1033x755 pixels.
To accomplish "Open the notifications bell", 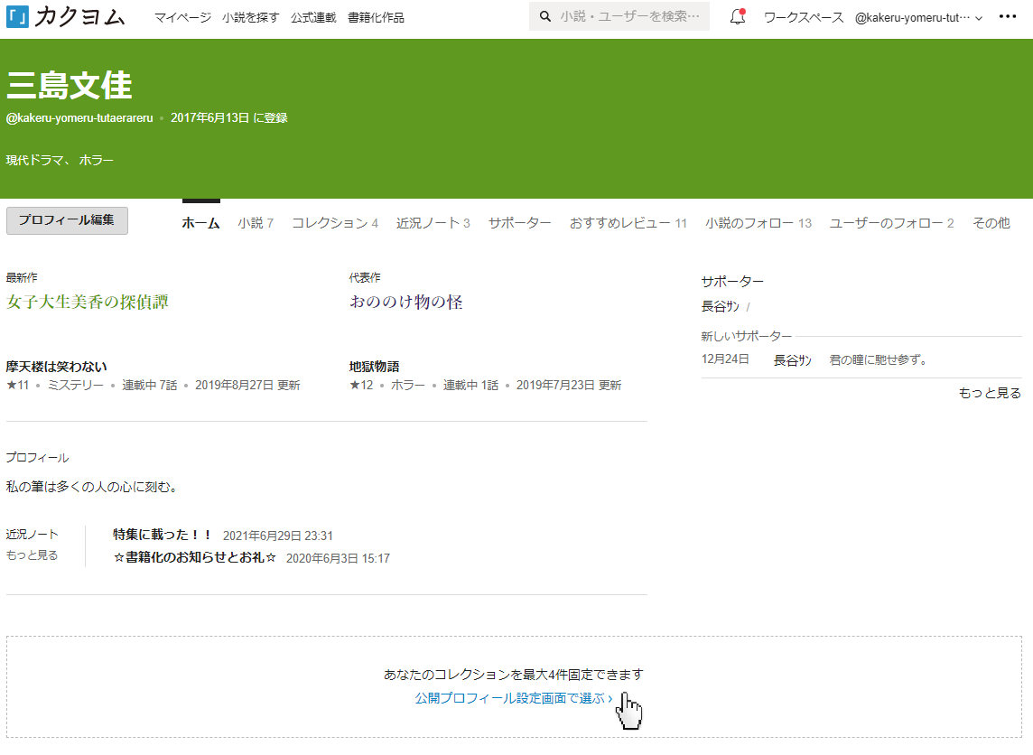I will tap(738, 16).
